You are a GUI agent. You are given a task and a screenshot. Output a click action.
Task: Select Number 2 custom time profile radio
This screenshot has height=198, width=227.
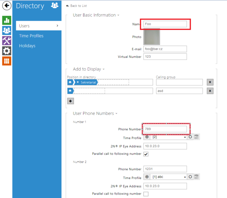tap(190, 177)
